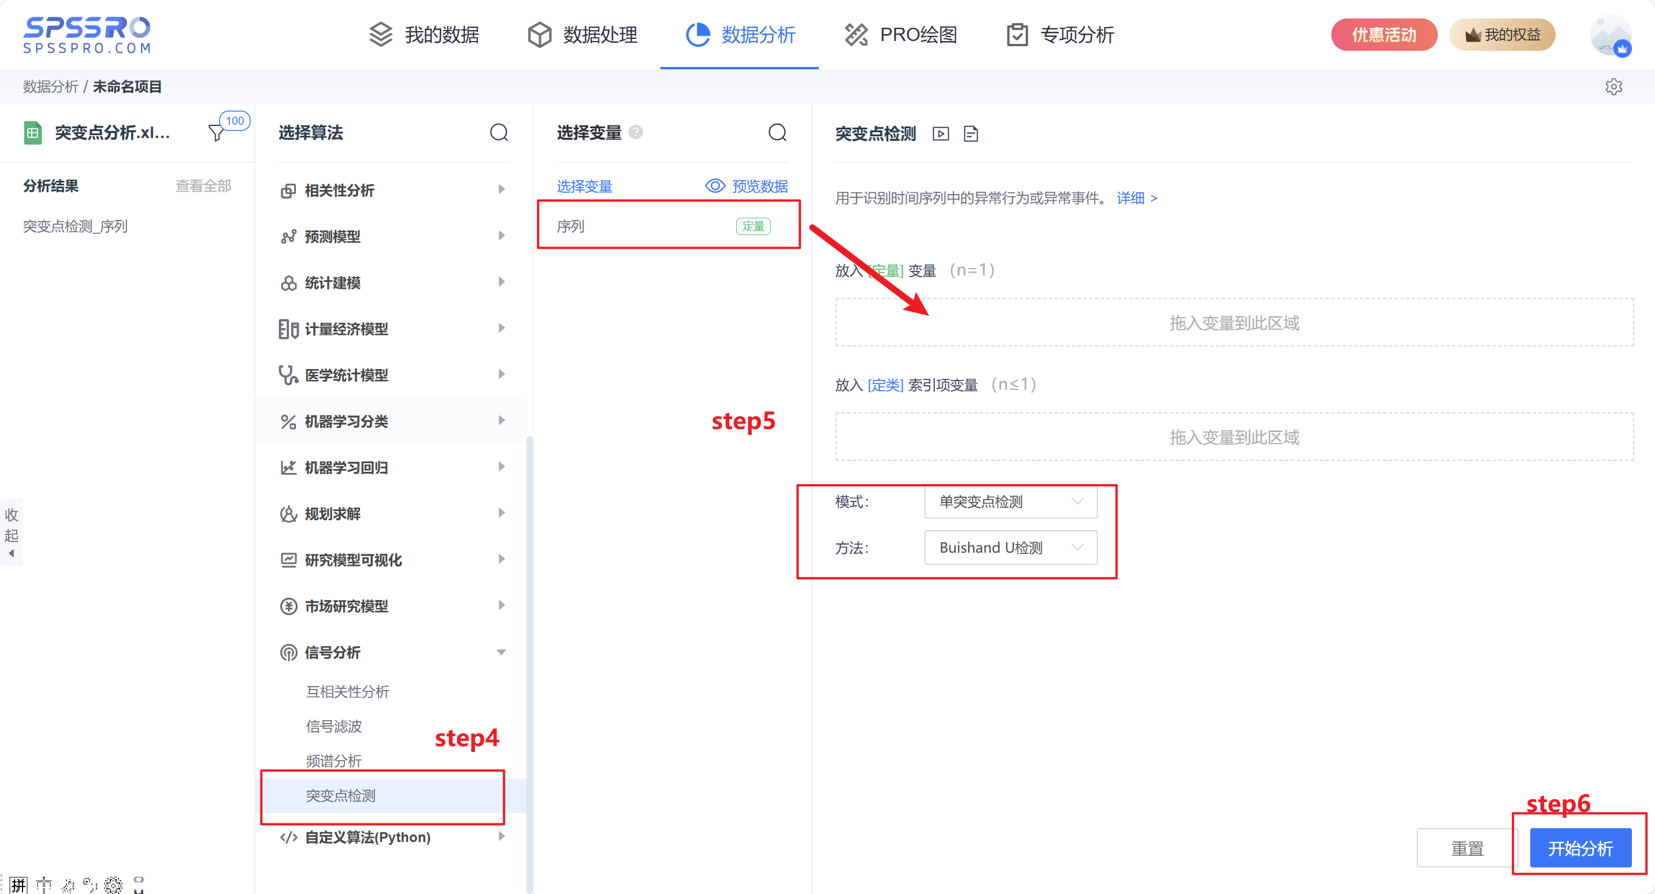Expand the 机器学习分类 arrow

click(x=501, y=420)
